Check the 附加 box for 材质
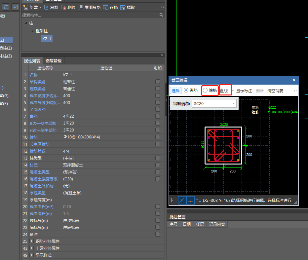This screenshot has height=260, width=308. click(x=158, y=165)
